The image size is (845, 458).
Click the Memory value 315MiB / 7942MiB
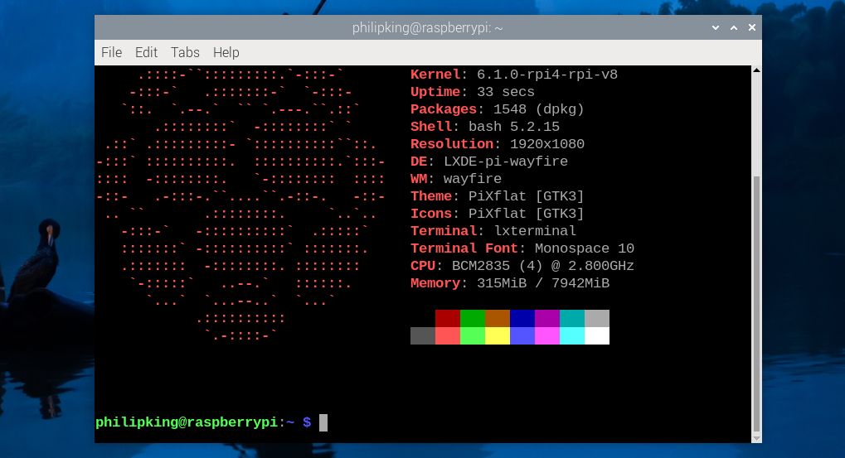point(542,283)
